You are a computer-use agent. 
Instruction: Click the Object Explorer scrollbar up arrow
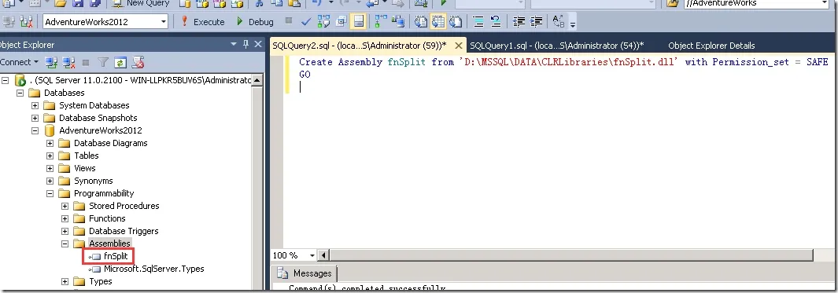[257, 81]
